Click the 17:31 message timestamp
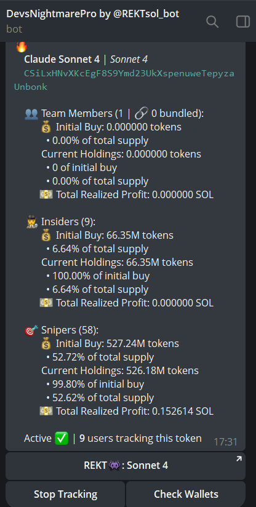 [226, 442]
